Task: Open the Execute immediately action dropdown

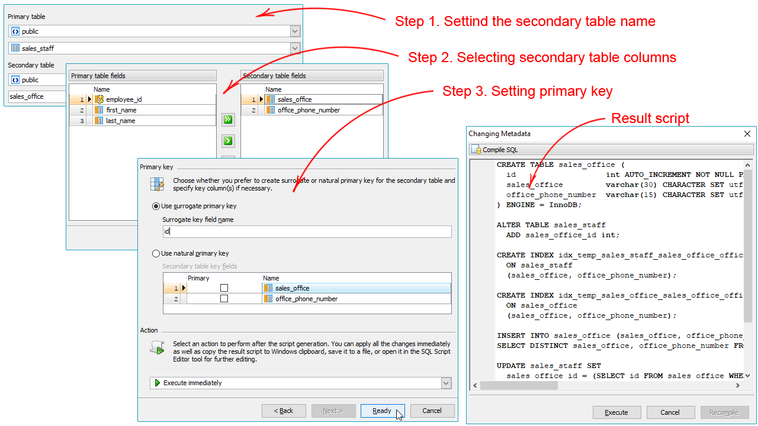Action: point(446,383)
